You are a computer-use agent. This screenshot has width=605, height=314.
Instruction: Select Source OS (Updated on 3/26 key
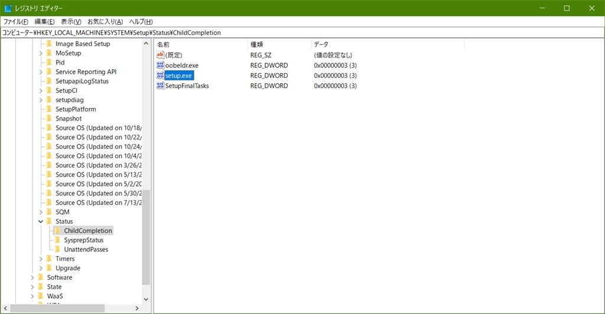click(99, 165)
